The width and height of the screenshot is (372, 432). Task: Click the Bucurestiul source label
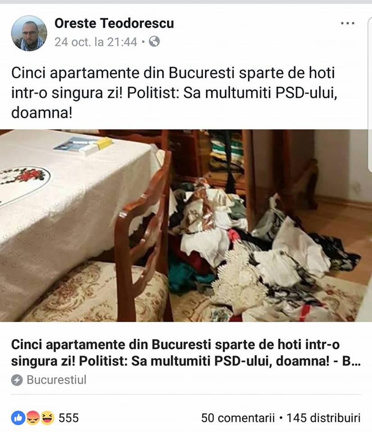(57, 380)
